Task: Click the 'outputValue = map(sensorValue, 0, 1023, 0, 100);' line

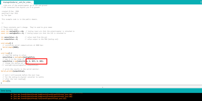Action: coord(23,61)
